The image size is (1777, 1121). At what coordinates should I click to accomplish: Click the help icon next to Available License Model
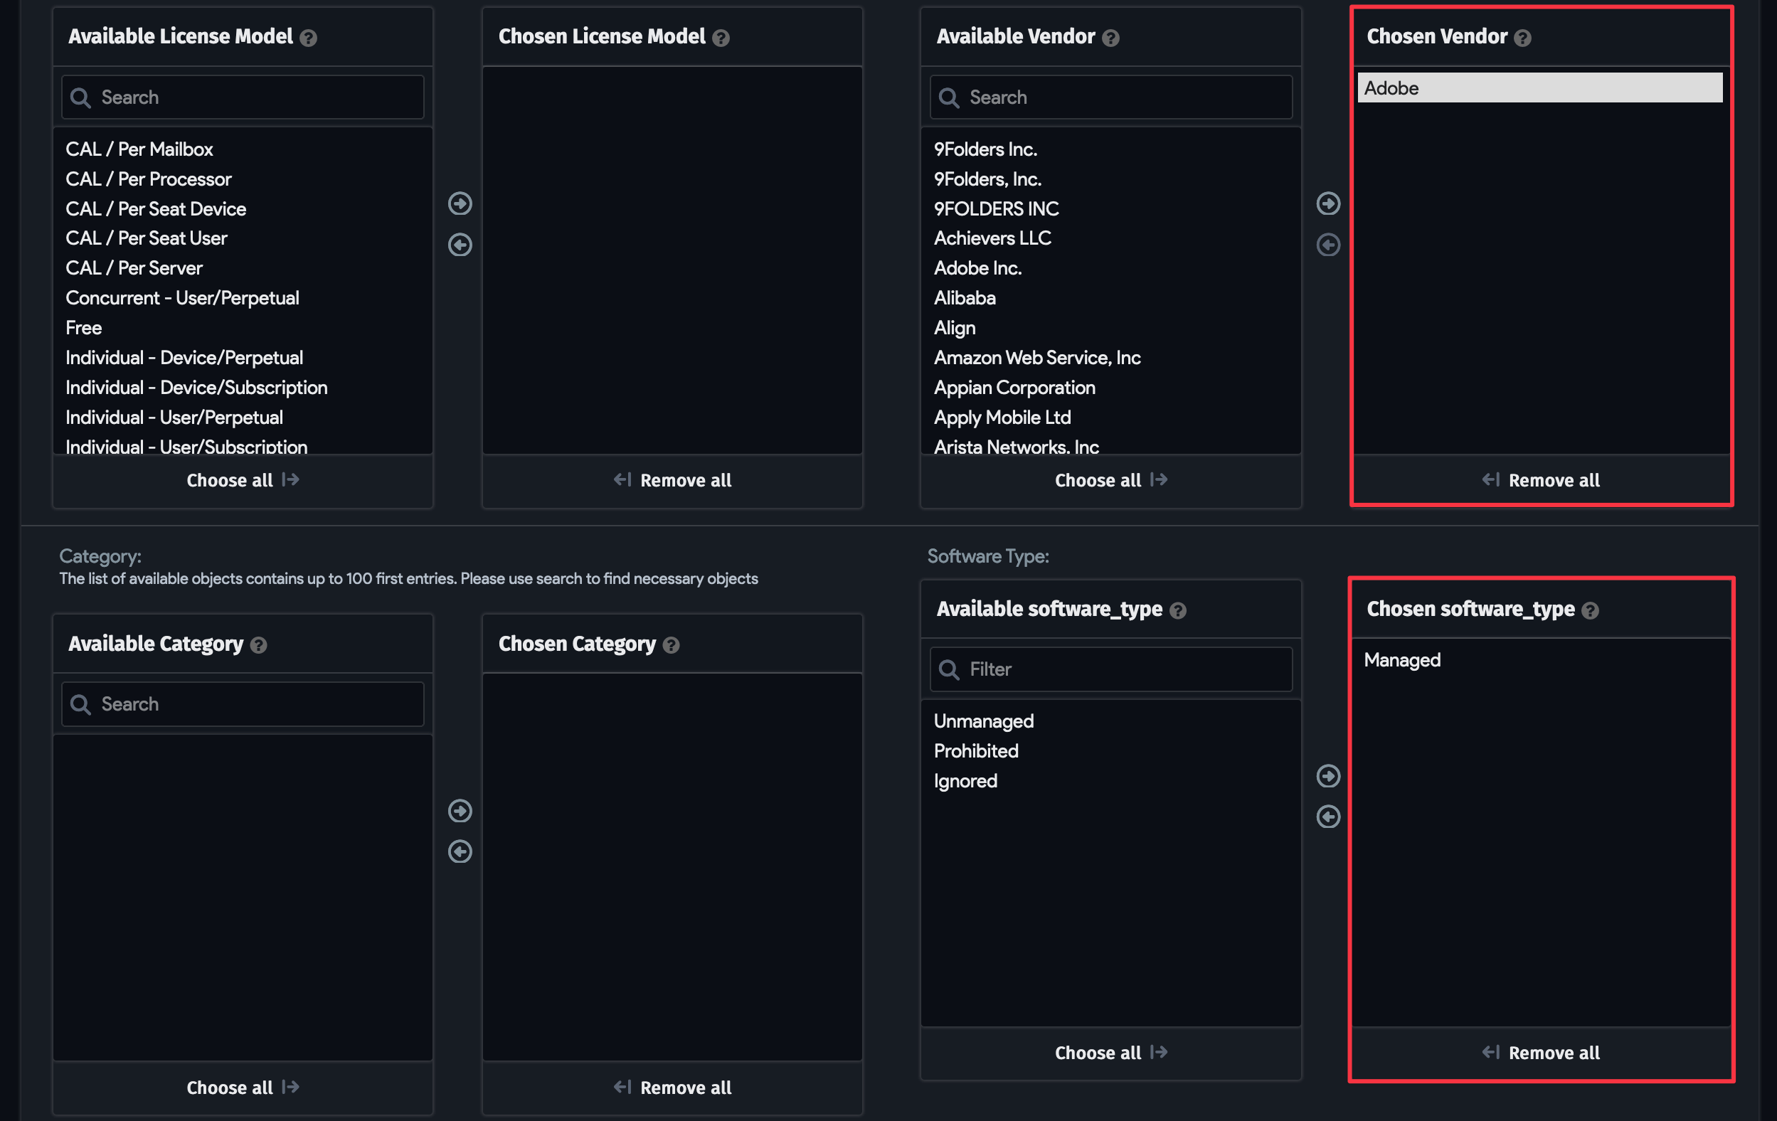309,38
